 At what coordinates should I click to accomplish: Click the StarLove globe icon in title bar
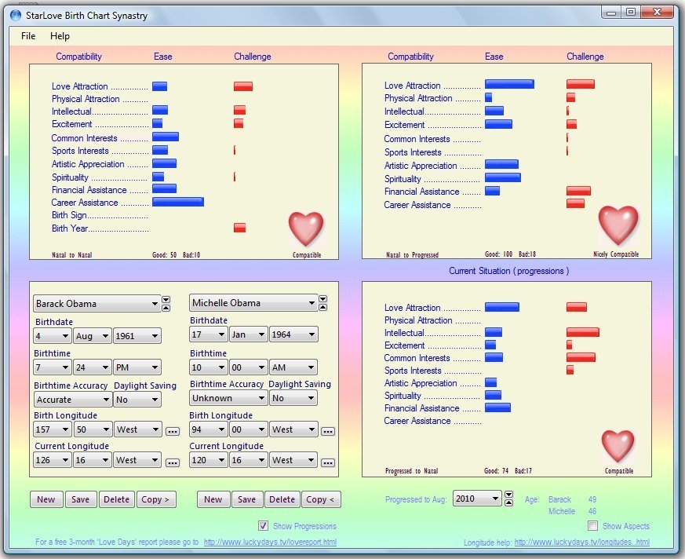[x=16, y=15]
